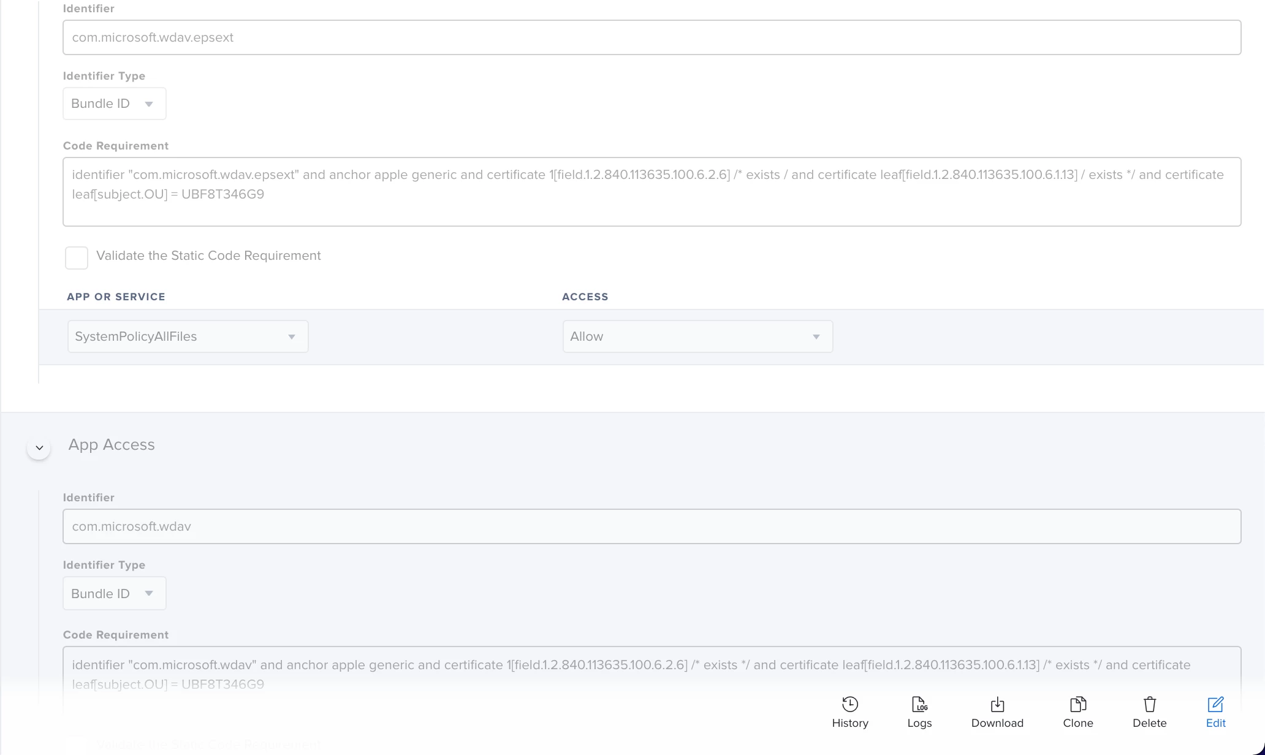The width and height of the screenshot is (1265, 755).
Task: Click the Code Requirement box for com.microsoft.wdav.epsext
Action: [x=651, y=192]
